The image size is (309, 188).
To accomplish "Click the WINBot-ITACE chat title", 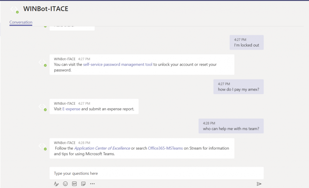I will 46,9.
